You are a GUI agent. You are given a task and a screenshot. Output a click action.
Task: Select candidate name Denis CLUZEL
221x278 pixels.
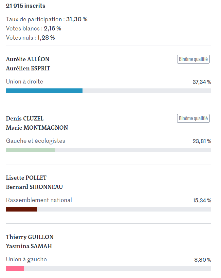pyautogui.click(x=25, y=119)
